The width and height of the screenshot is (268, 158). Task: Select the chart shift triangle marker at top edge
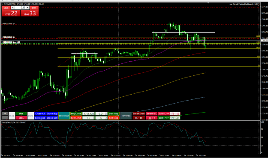click(x=208, y=3)
